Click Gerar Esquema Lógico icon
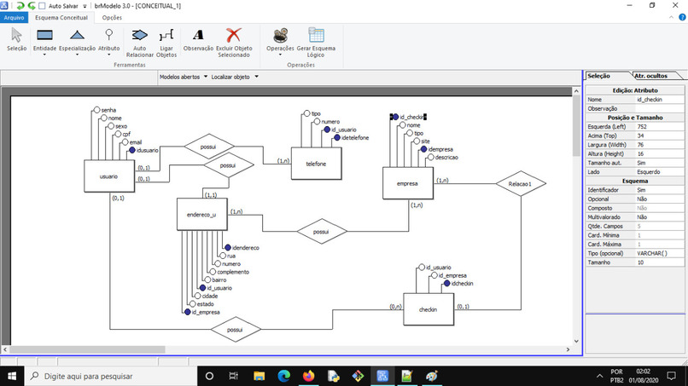Image resolution: width=688 pixels, height=386 pixels. point(316,43)
